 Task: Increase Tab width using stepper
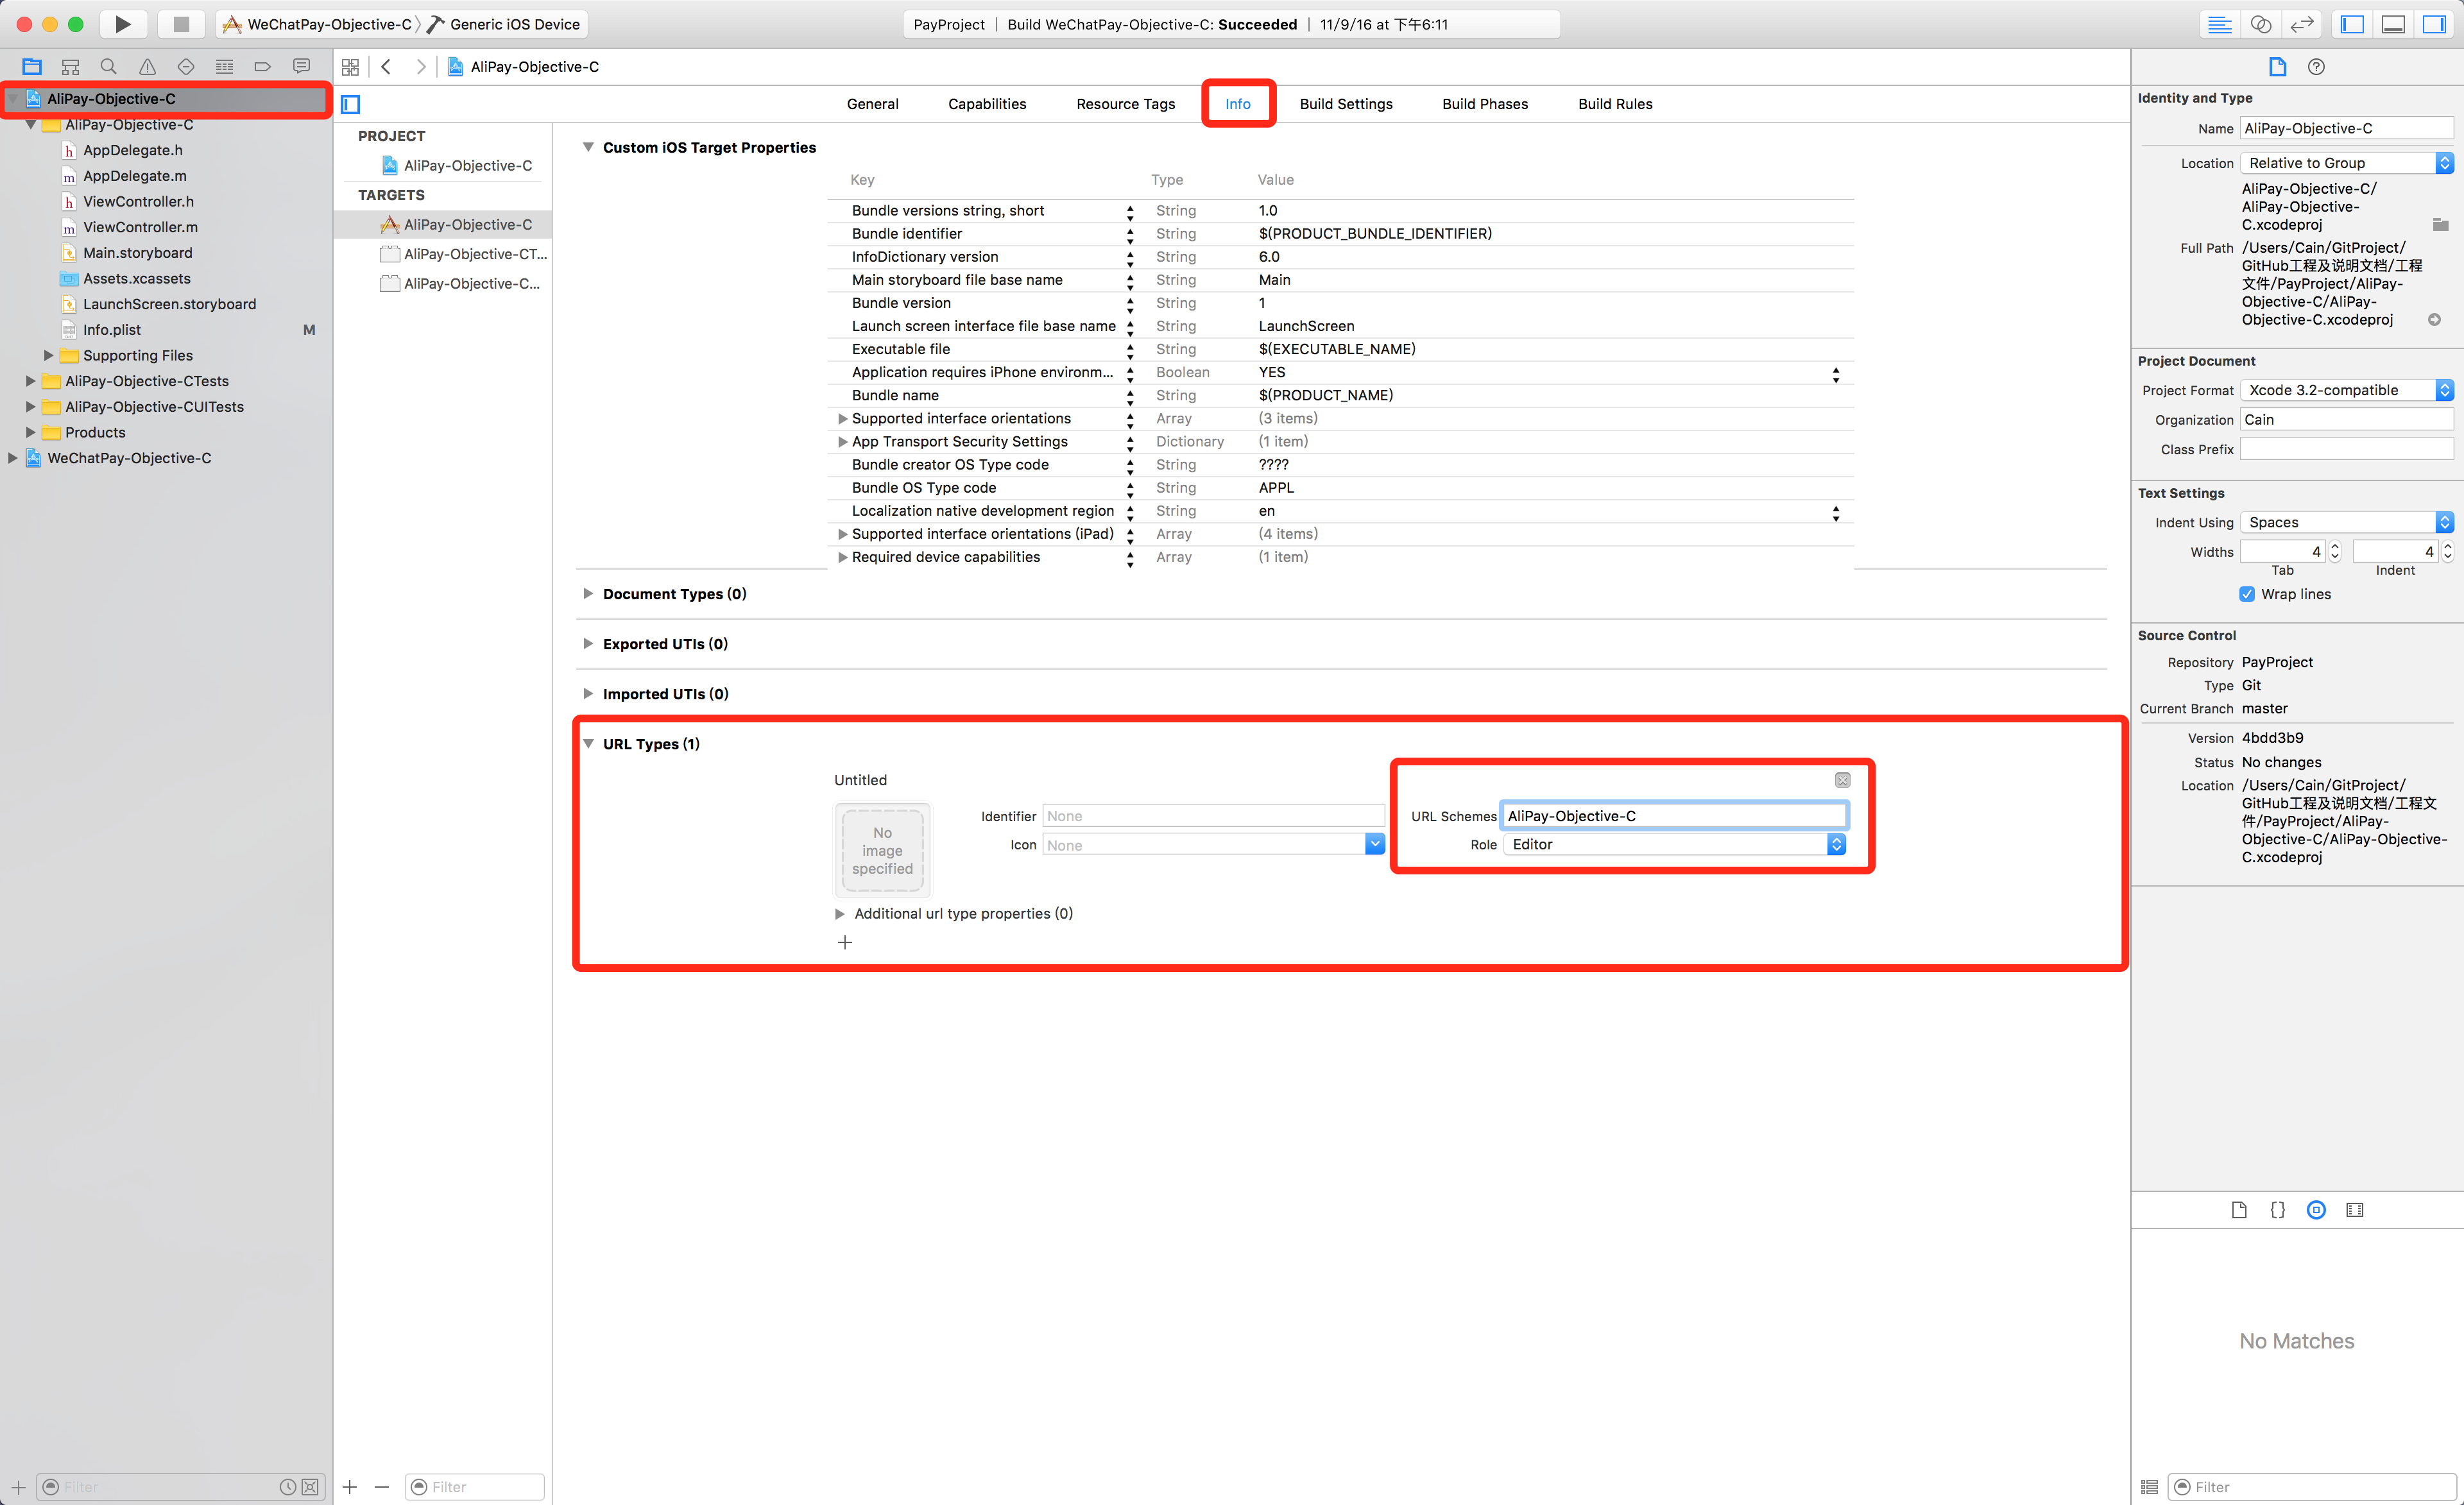2335,546
